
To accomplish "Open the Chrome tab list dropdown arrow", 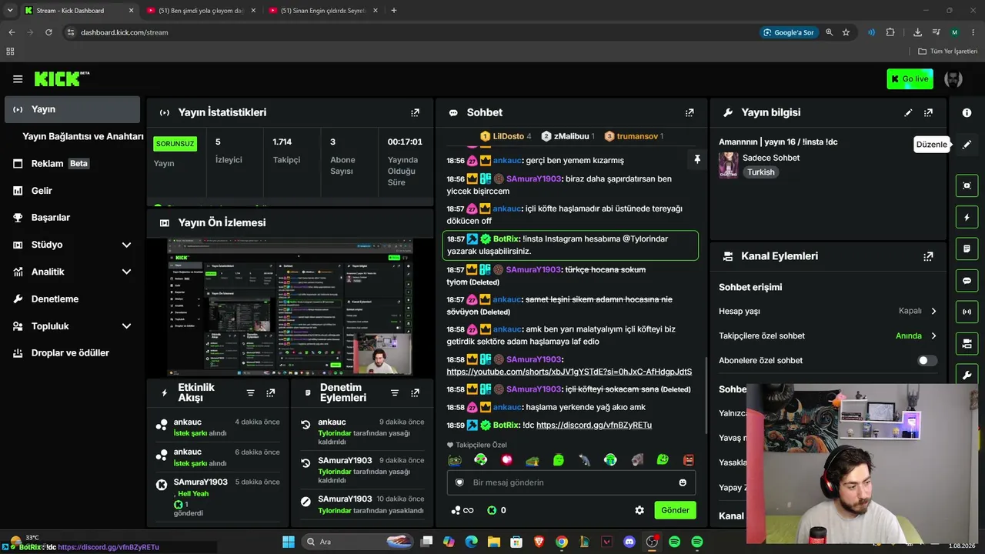I will [x=10, y=11].
